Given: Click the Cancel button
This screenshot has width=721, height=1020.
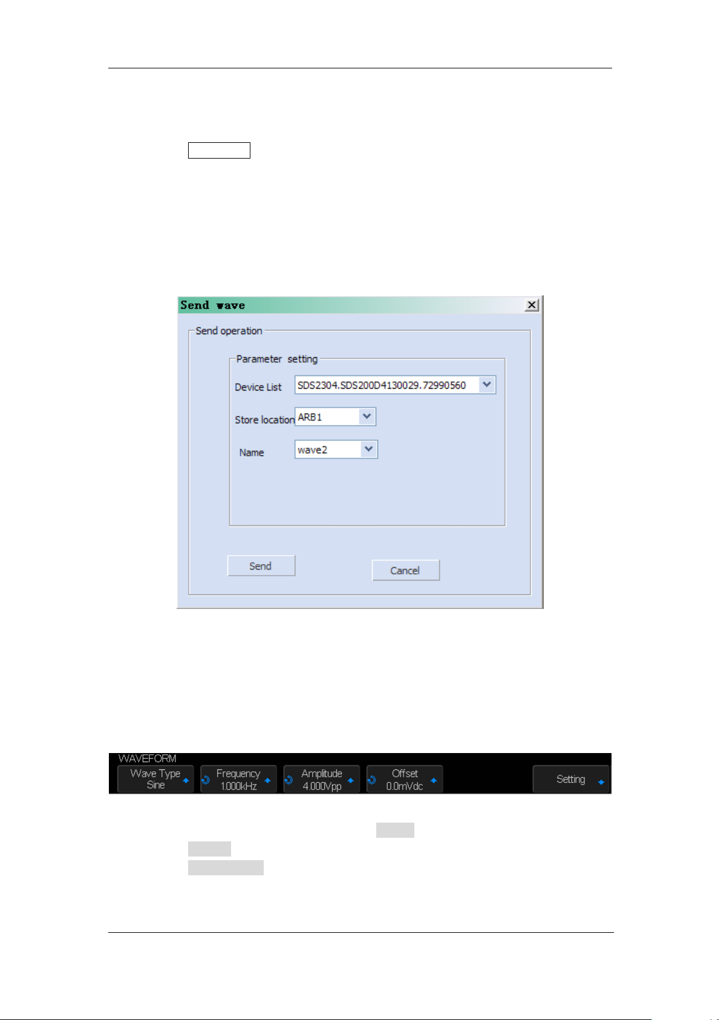Looking at the screenshot, I should pyautogui.click(x=405, y=570).
